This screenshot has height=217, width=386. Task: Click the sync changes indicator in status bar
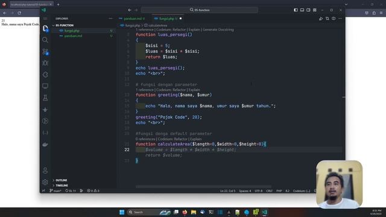pyautogui.click(x=71, y=190)
